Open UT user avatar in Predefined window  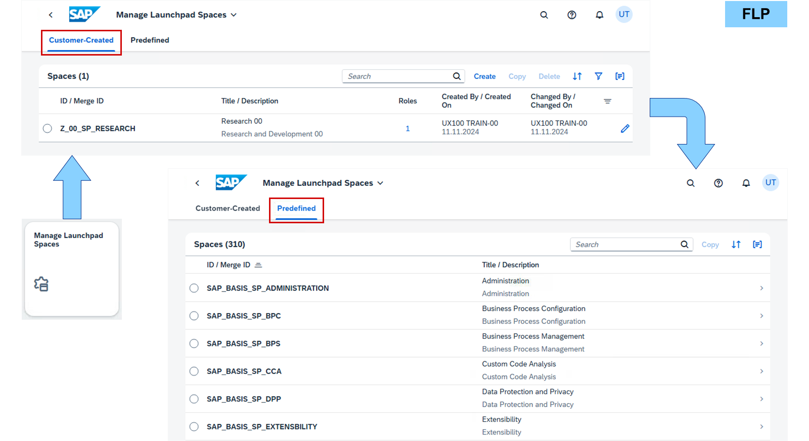(771, 182)
